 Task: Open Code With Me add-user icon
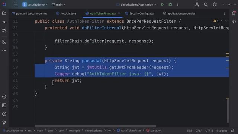(x=197, y=4)
